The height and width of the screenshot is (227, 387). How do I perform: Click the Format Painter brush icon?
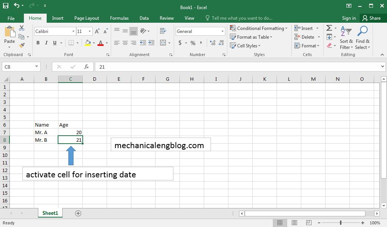coord(22,45)
